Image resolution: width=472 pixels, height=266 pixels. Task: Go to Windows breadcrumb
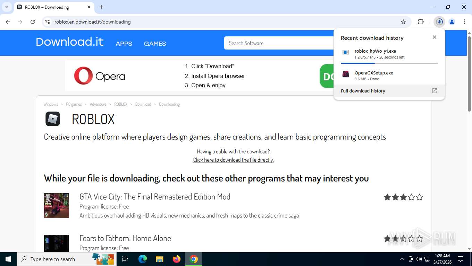[x=51, y=104]
